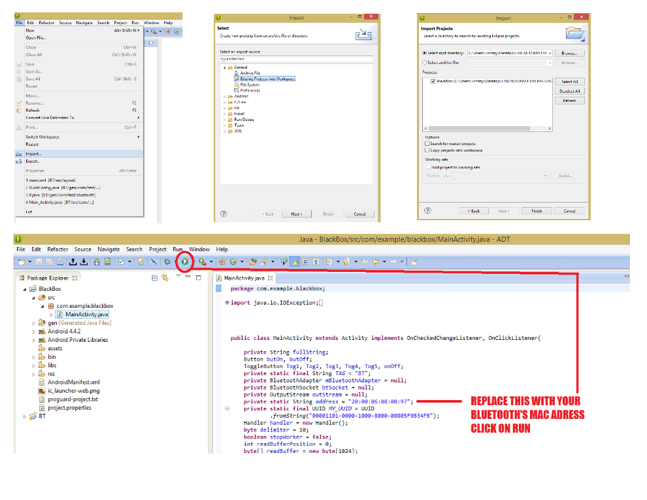The width and height of the screenshot is (647, 500).
Task: Click the yellow Back navigation arrow
Action: (x=376, y=261)
